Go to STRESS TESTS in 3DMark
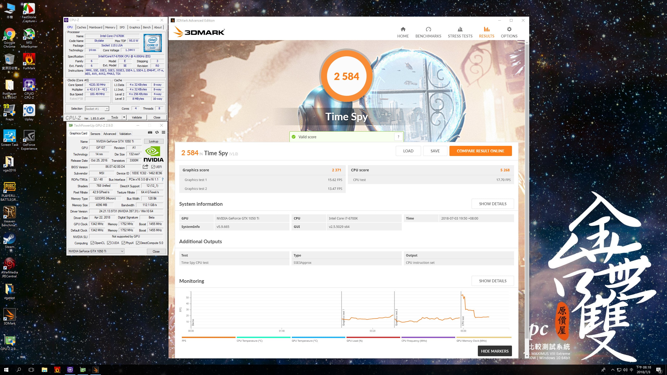 click(460, 32)
